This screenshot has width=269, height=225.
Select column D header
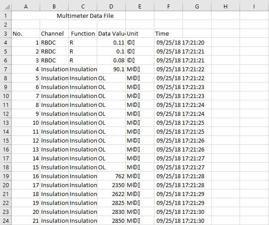tap(111, 7)
